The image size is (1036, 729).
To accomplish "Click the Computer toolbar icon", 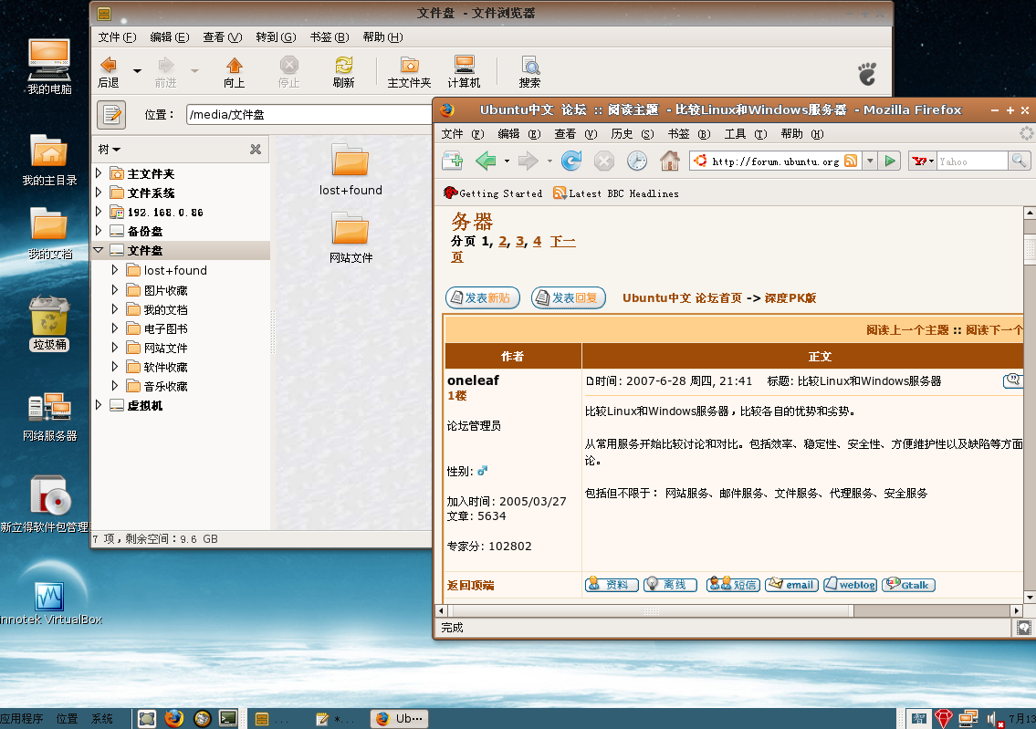I will (464, 72).
